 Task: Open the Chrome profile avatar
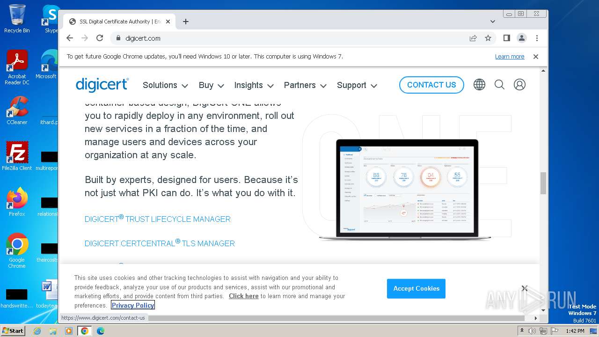pyautogui.click(x=522, y=38)
